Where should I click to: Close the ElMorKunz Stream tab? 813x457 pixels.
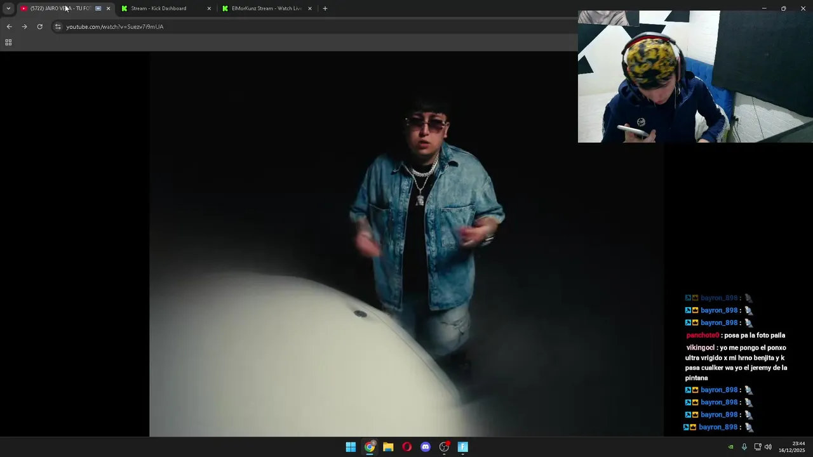310,8
